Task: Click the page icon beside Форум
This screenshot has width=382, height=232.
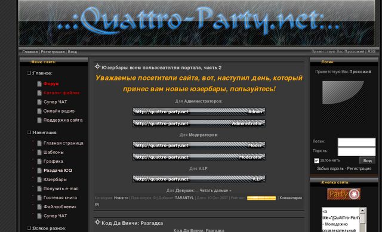Action: [39, 84]
